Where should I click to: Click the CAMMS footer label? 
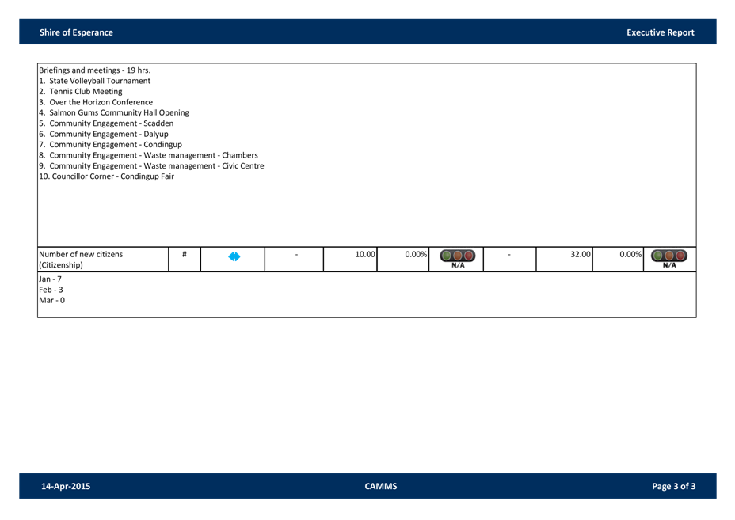pyautogui.click(x=380, y=486)
